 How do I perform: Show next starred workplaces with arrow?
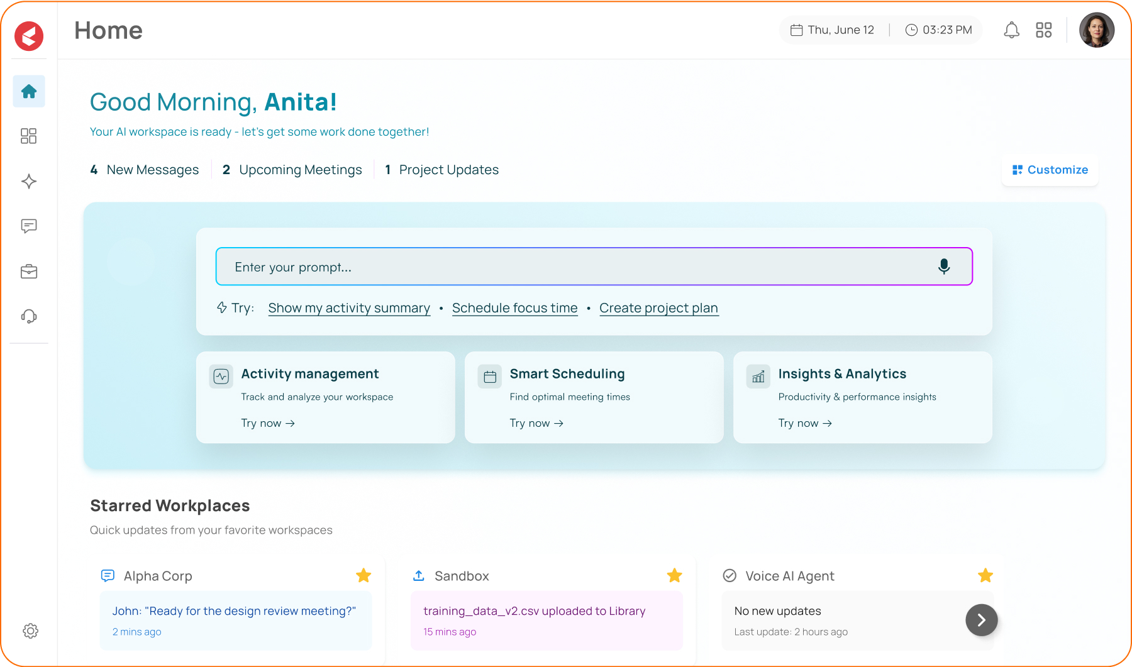[982, 620]
